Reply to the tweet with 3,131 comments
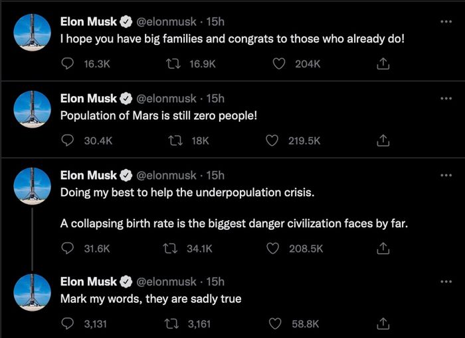This screenshot has width=465, height=338. click(67, 323)
